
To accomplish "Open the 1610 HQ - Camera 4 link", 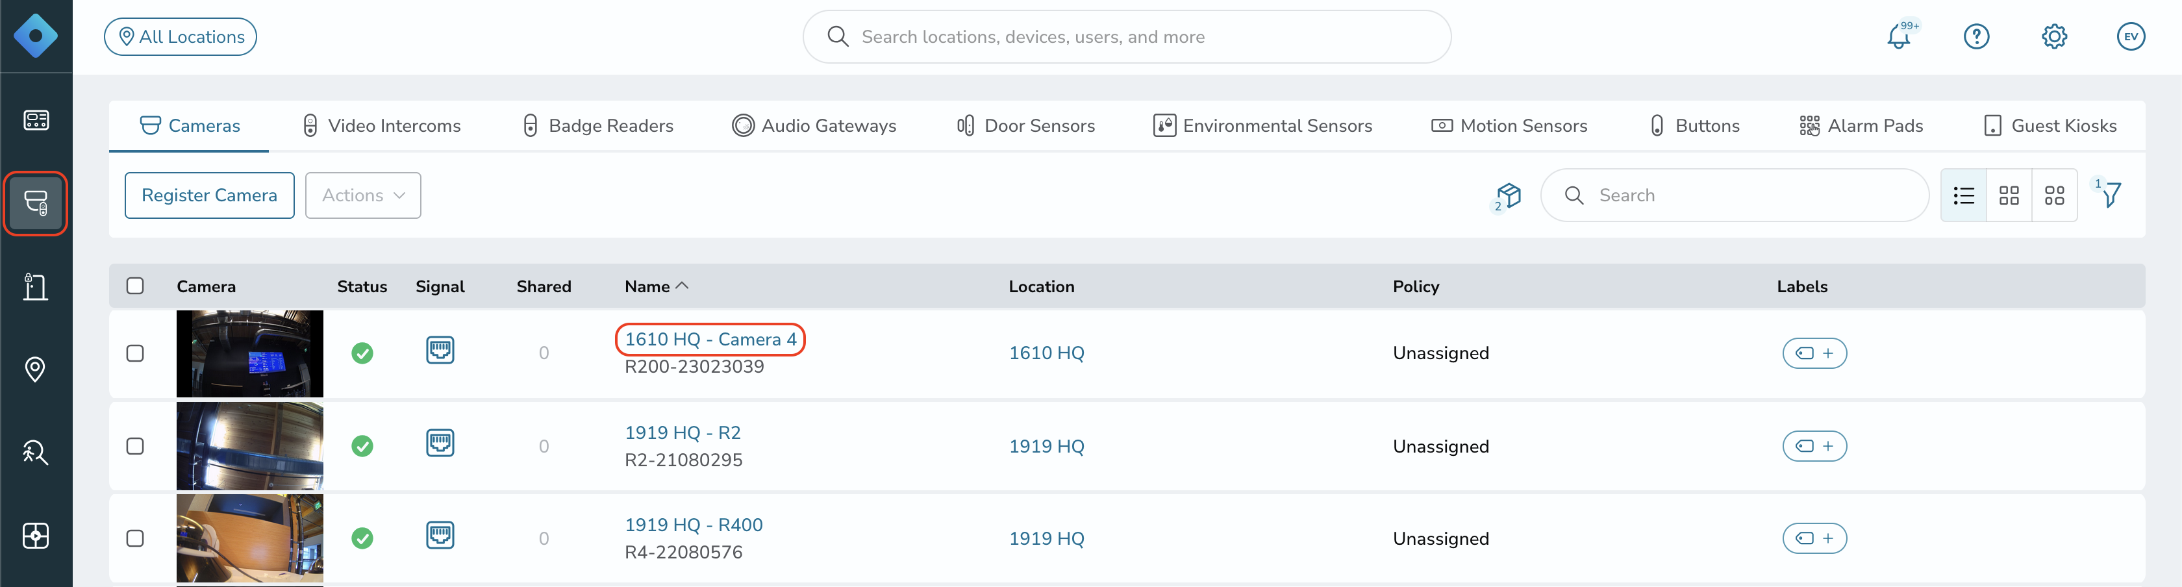I will (710, 340).
